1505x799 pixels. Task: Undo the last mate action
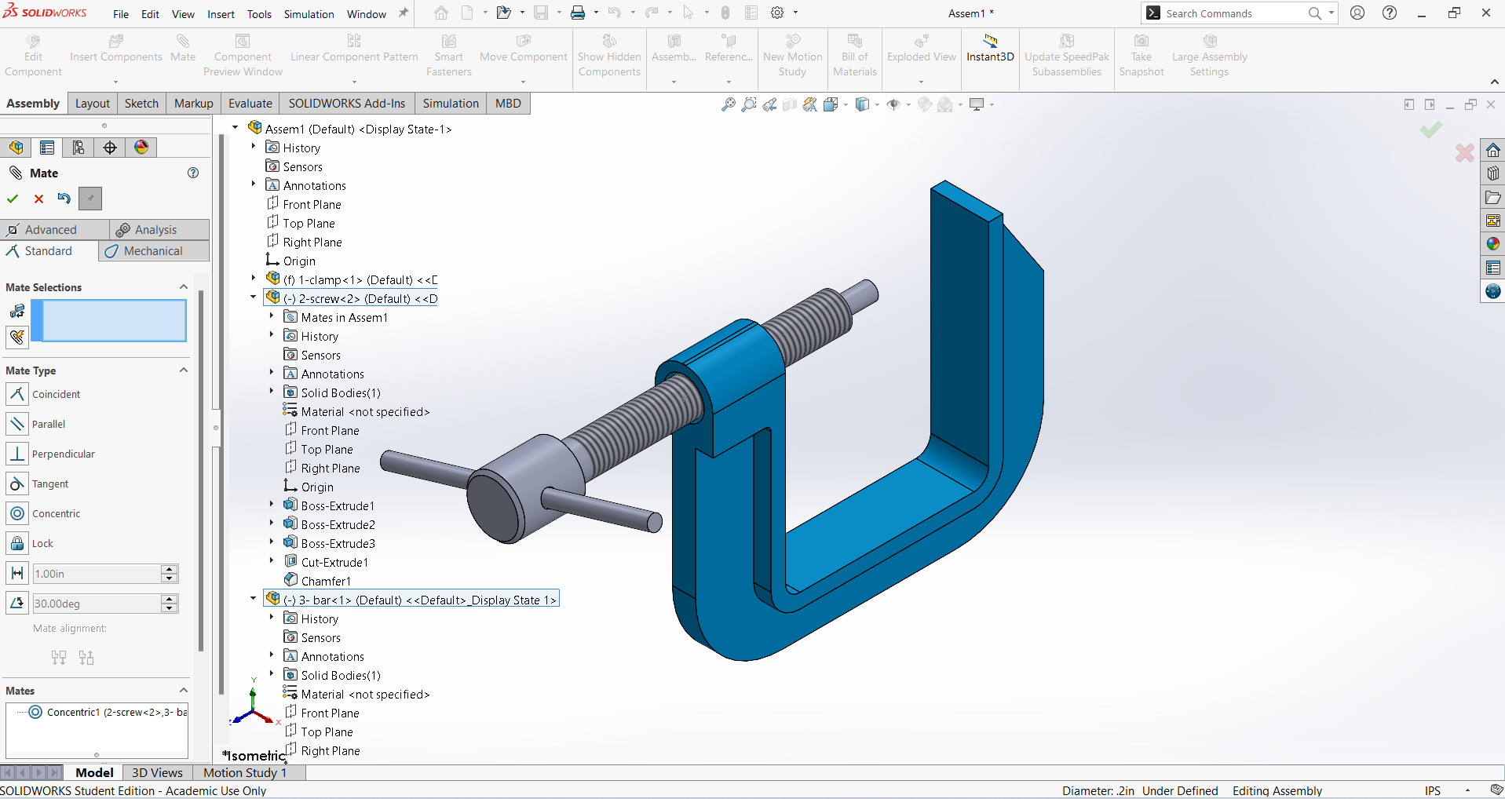tap(64, 199)
